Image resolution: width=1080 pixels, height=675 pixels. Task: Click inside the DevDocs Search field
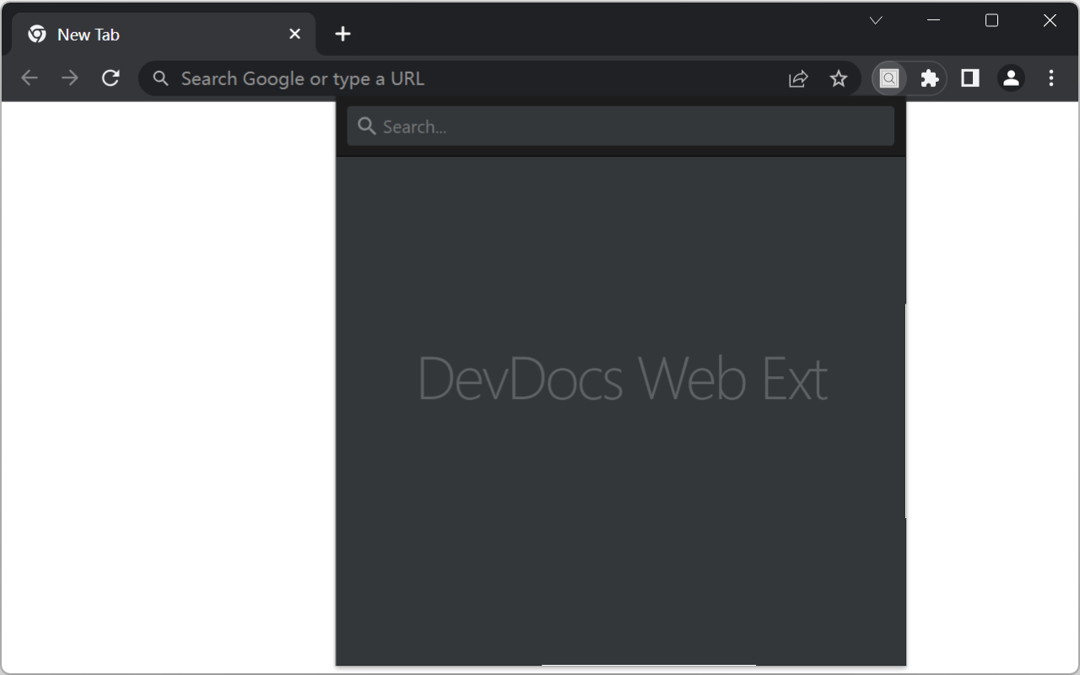point(591,126)
